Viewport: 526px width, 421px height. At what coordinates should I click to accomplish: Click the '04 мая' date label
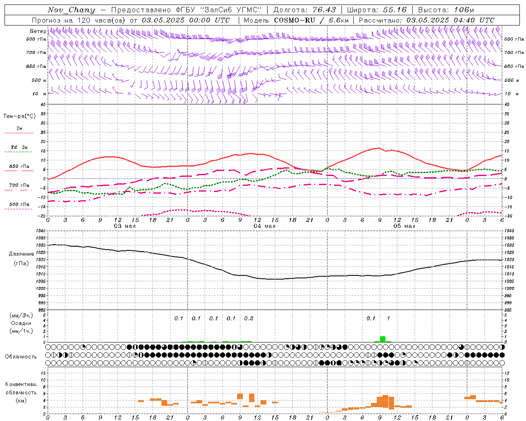(x=264, y=226)
